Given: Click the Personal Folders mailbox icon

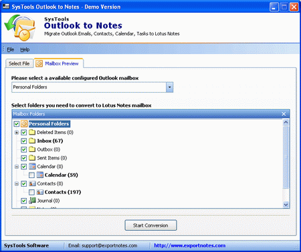Looking at the screenshot, I should [24, 124].
